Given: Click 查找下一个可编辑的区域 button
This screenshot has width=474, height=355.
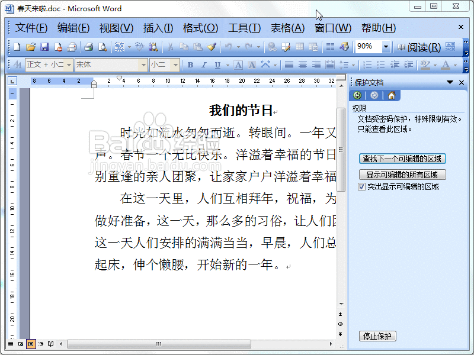Looking at the screenshot, I should click(x=403, y=159).
